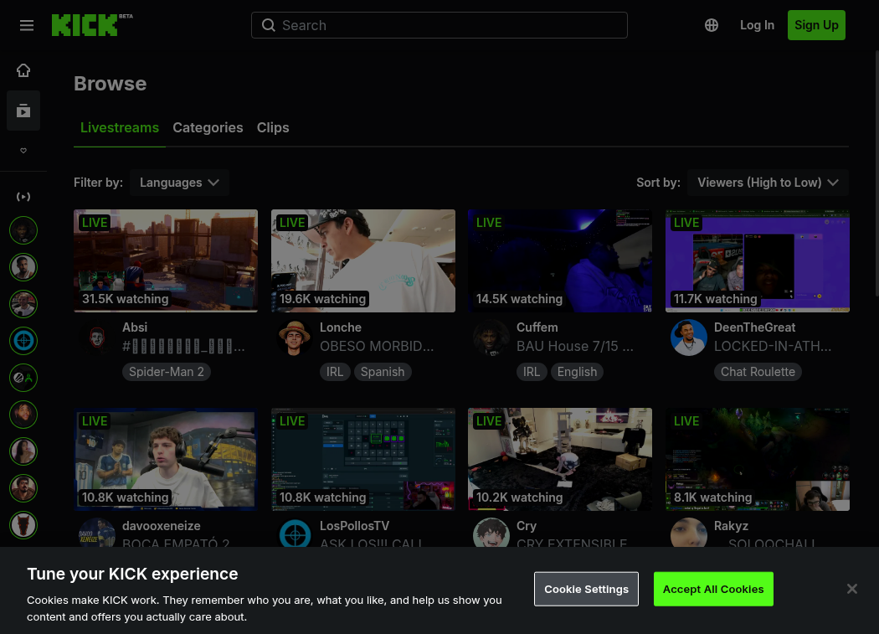Click the Lonche channel name
Viewport: 879px width, 634px height.
click(341, 327)
